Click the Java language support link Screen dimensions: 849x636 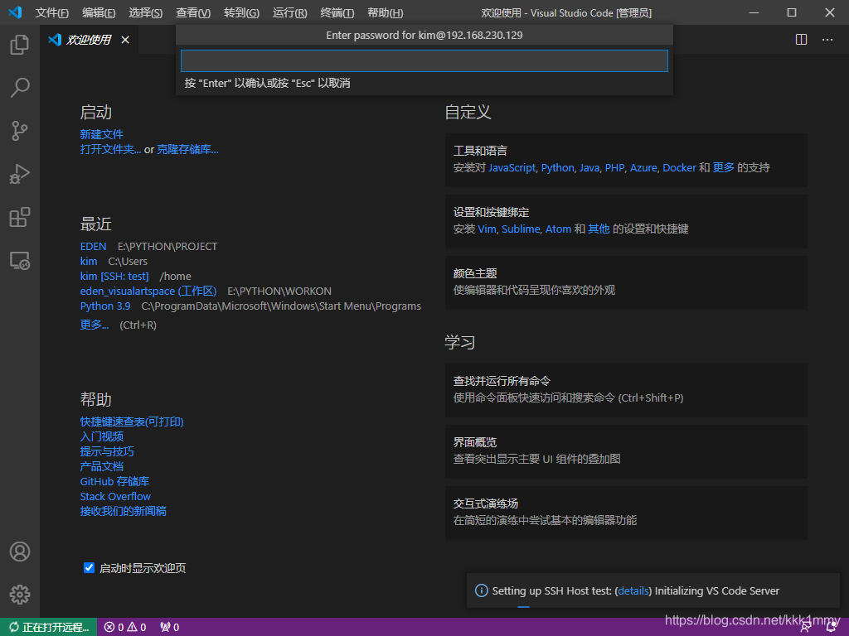[589, 167]
